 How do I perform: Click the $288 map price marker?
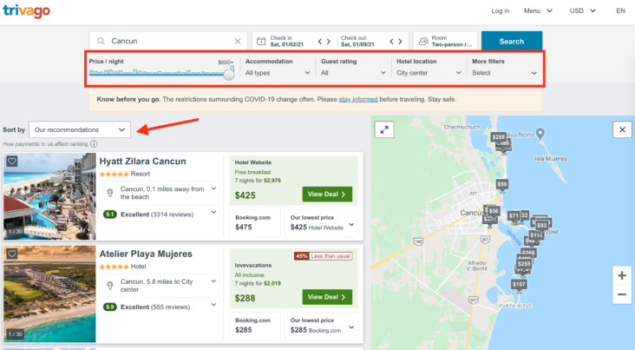[x=499, y=137]
